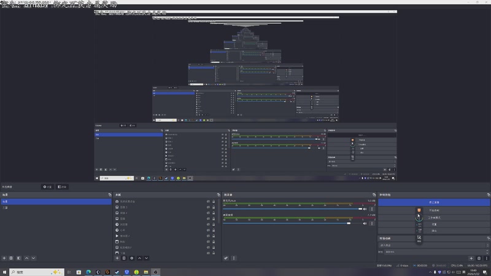Open Microsoft Edge from the taskbar
This screenshot has height=276, width=491.
(x=88, y=272)
